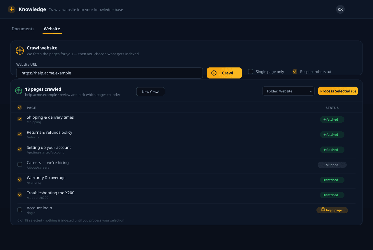
Task: Click the fetched badge for Warranty row
Action: pos(332,180)
